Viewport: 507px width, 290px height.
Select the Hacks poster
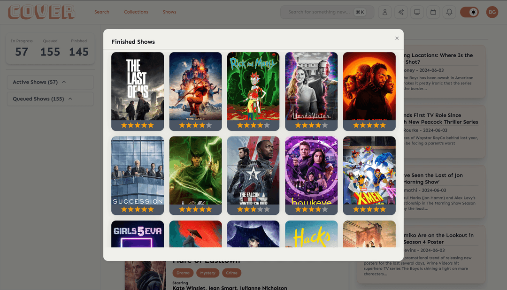(x=311, y=234)
